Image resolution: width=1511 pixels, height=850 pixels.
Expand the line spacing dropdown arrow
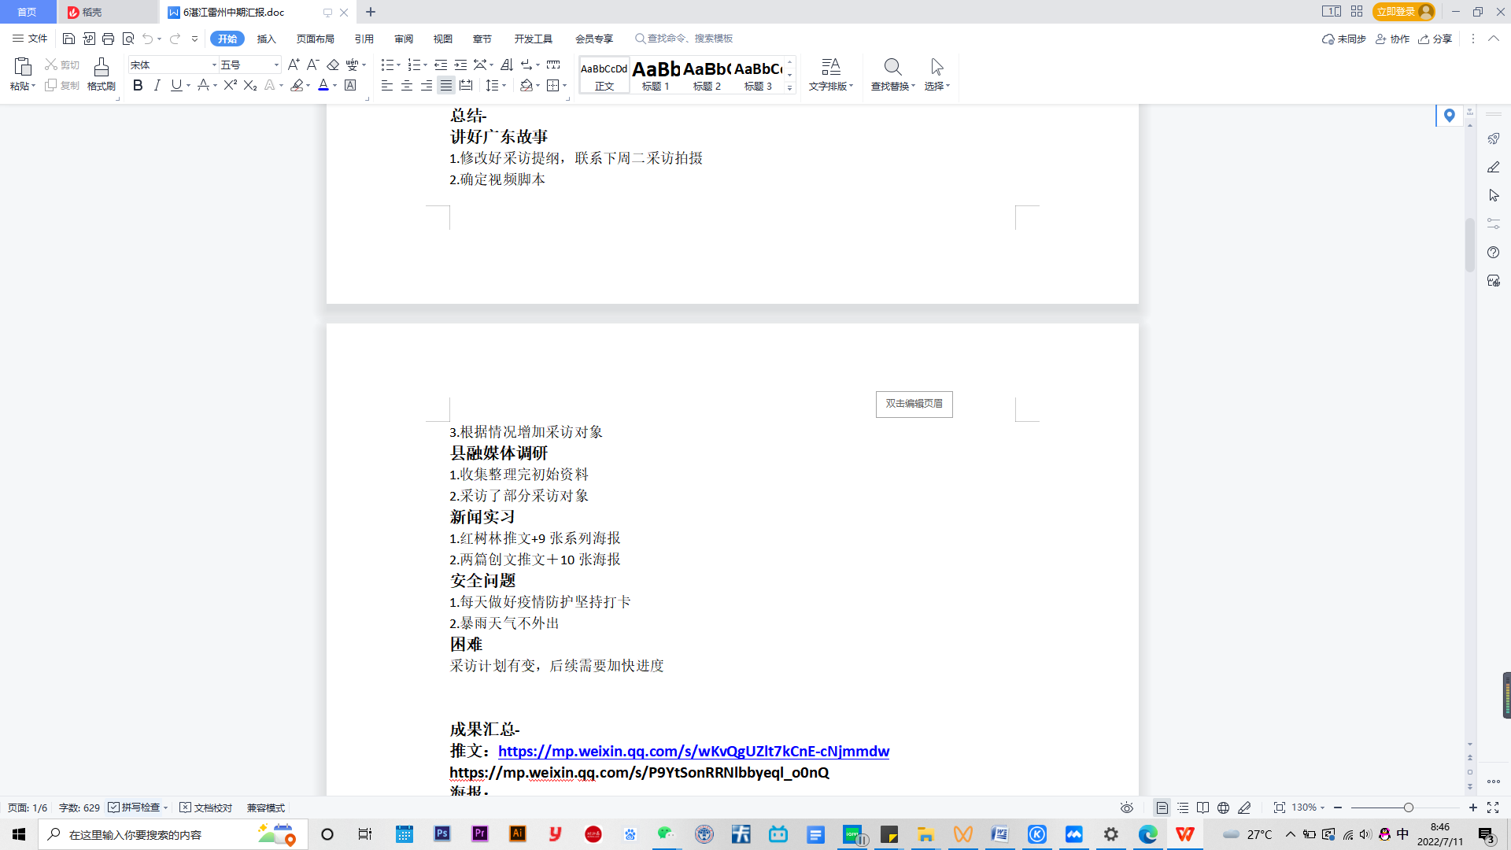pos(504,85)
